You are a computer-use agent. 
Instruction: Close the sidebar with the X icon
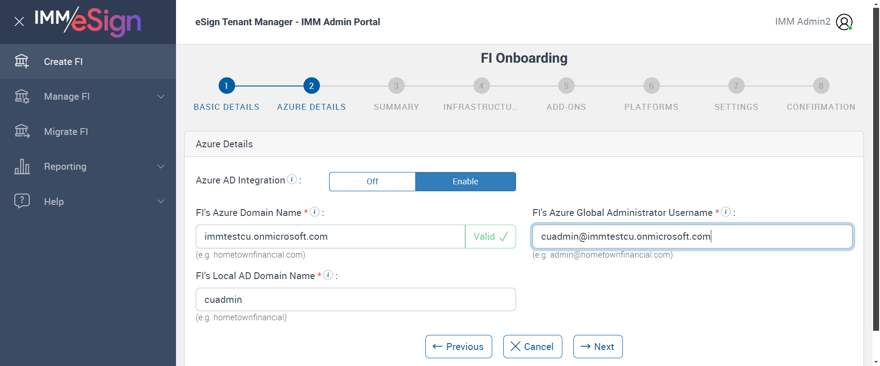[19, 22]
